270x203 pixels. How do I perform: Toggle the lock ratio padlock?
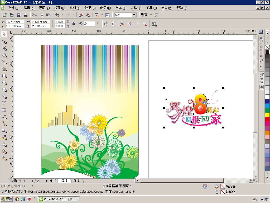[74, 24]
